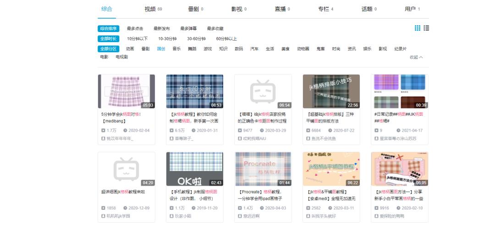Filter by 娱乐 category
The height and width of the screenshot is (225, 495).
pyautogui.click(x=367, y=49)
